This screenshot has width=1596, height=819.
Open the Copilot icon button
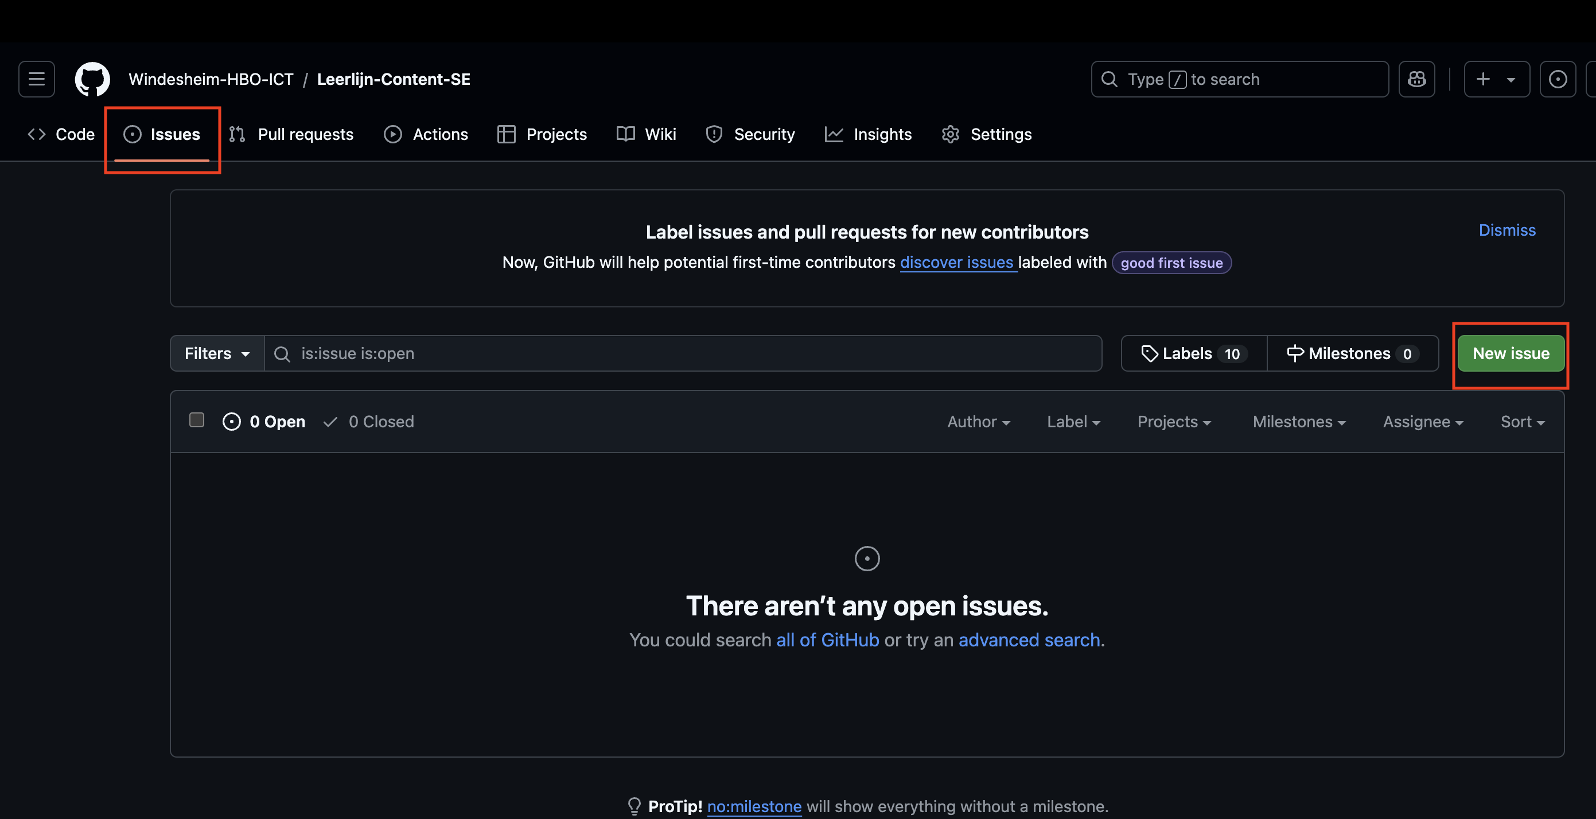tap(1416, 79)
